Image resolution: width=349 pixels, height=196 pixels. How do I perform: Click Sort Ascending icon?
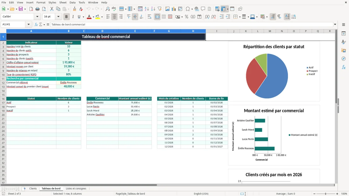[147, 9]
